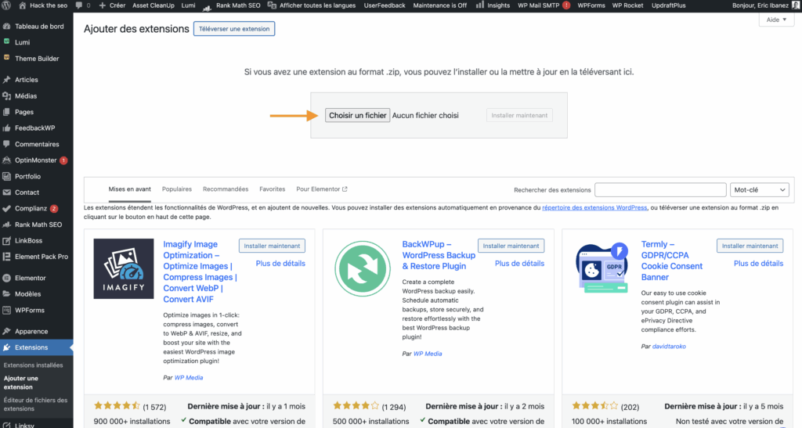This screenshot has width=802, height=428.
Task: Click the Rank Math SEO chart icon in admin bar
Action: point(207,6)
